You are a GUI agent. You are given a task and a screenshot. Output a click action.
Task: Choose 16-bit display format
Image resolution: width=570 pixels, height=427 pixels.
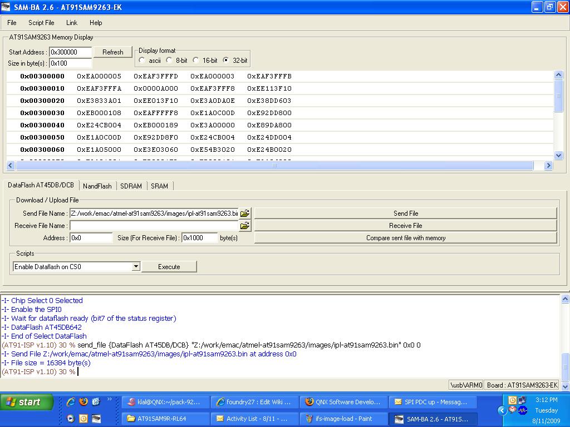196,60
